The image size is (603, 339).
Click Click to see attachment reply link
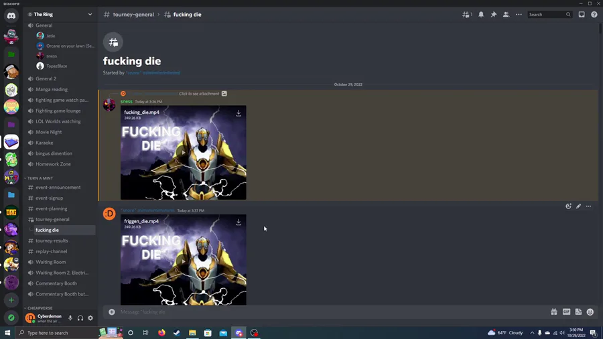pyautogui.click(x=199, y=94)
